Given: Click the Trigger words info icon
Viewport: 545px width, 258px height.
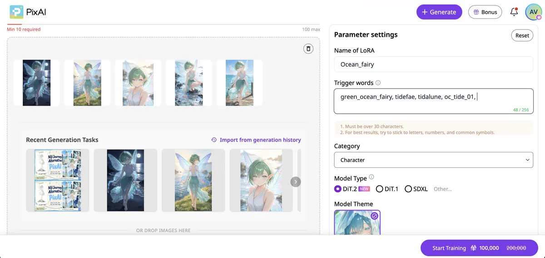Looking at the screenshot, I should pos(378,83).
